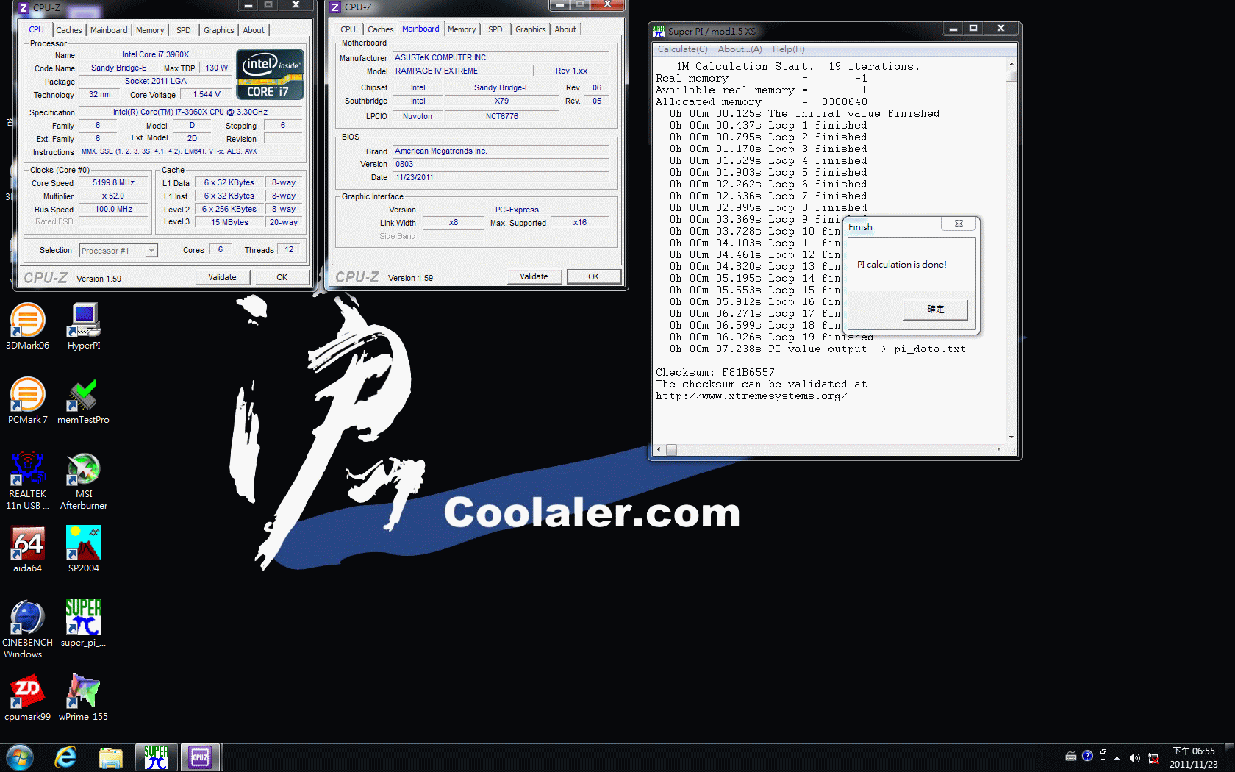Open Memory tab in the left CPU-Z window
The width and height of the screenshot is (1235, 772).
(x=150, y=30)
